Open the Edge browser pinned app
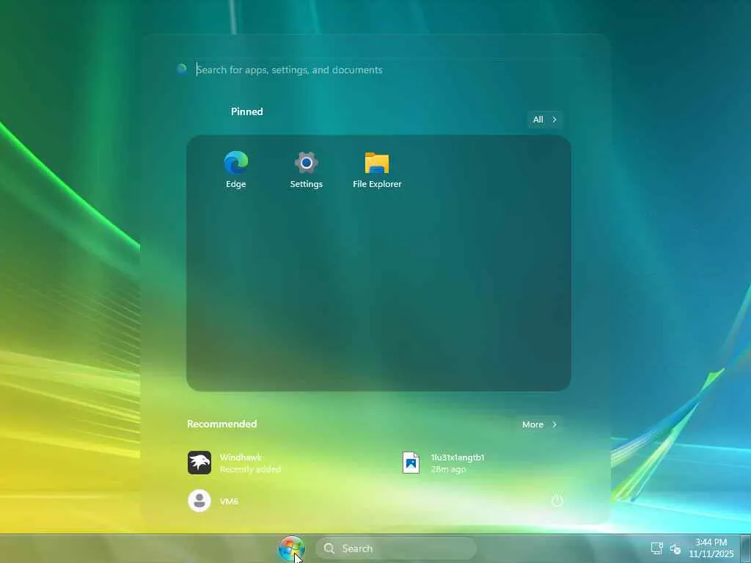The height and width of the screenshot is (563, 751). click(235, 170)
